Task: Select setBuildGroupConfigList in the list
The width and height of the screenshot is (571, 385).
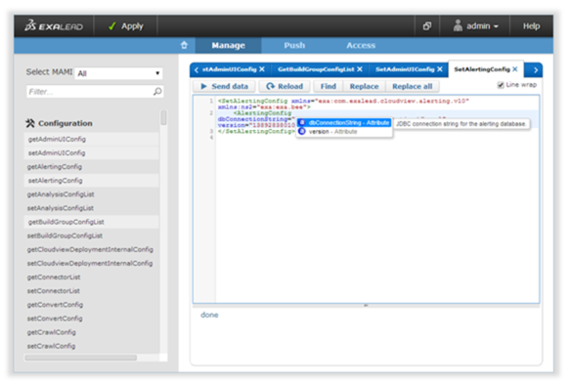Action: point(91,235)
